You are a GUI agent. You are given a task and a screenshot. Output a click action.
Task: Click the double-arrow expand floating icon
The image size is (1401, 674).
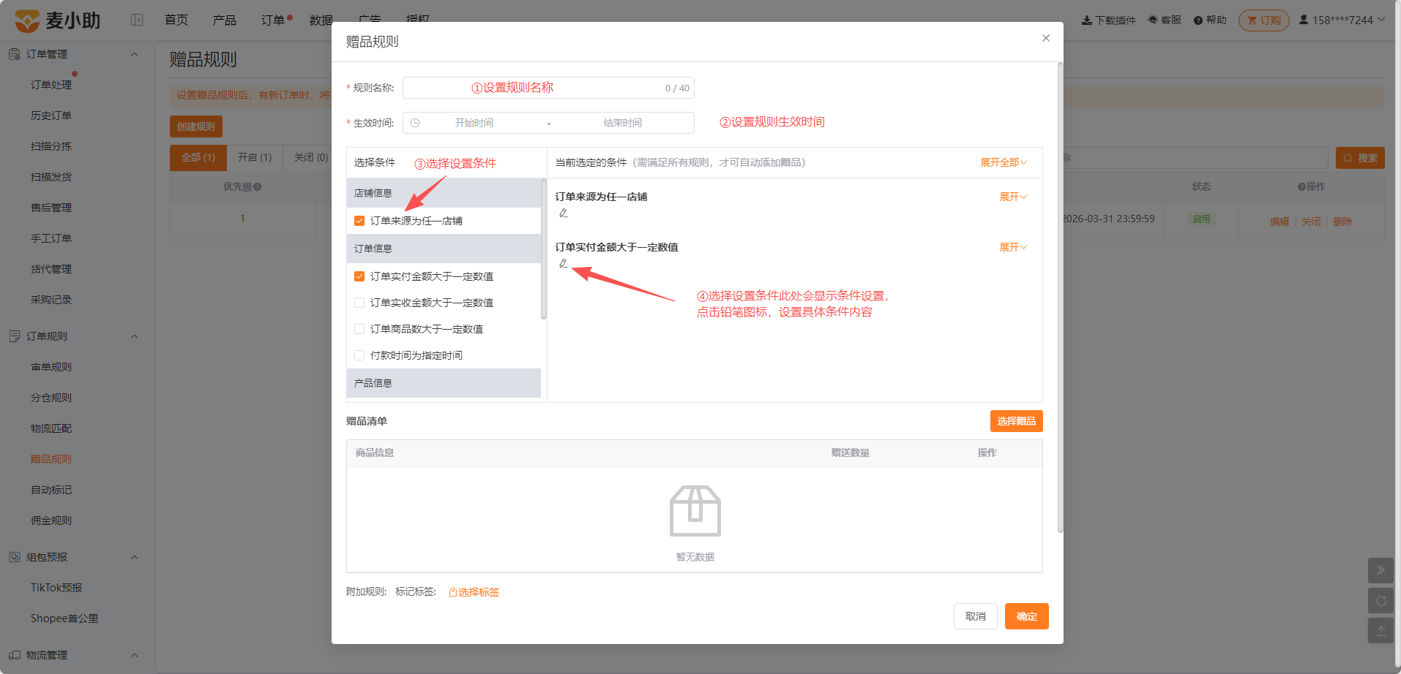[x=1381, y=570]
